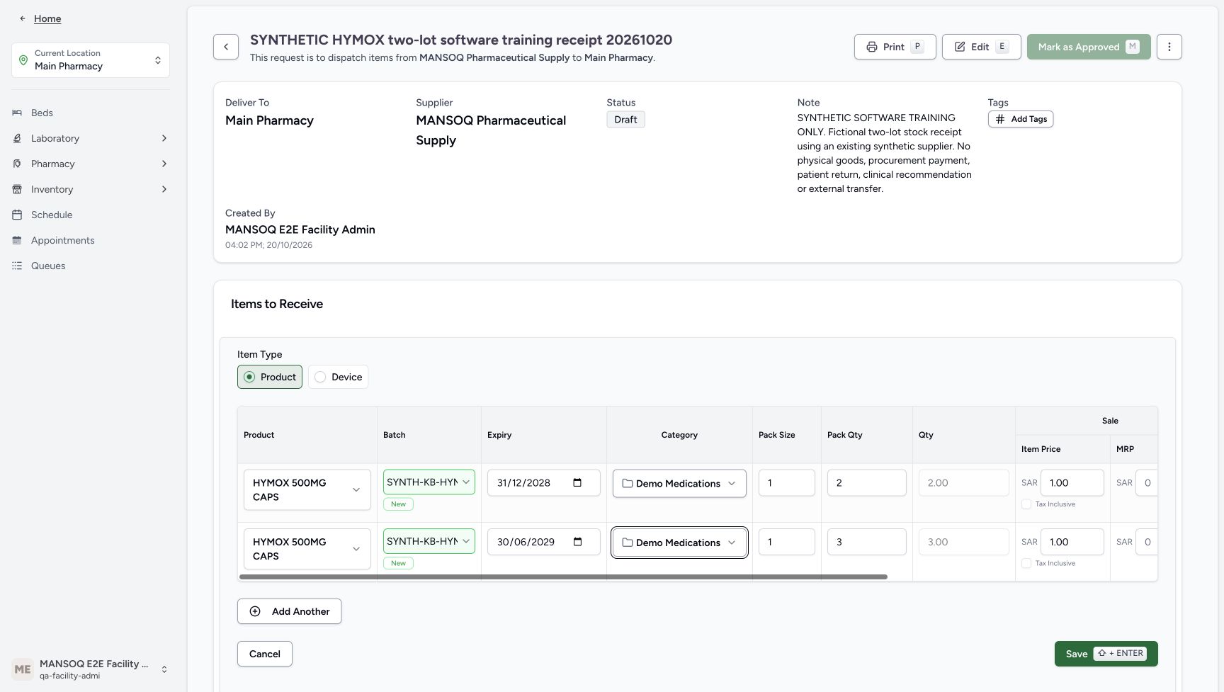Check Tax Inclusive for the second row
This screenshot has width=1224, height=692.
(1026, 563)
